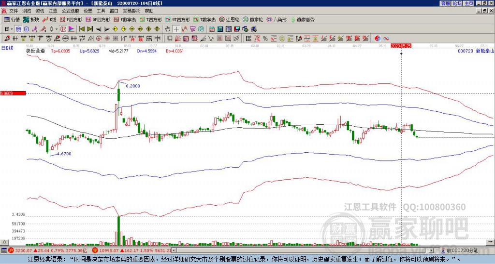Open the 帮助 menu

pos(149,11)
